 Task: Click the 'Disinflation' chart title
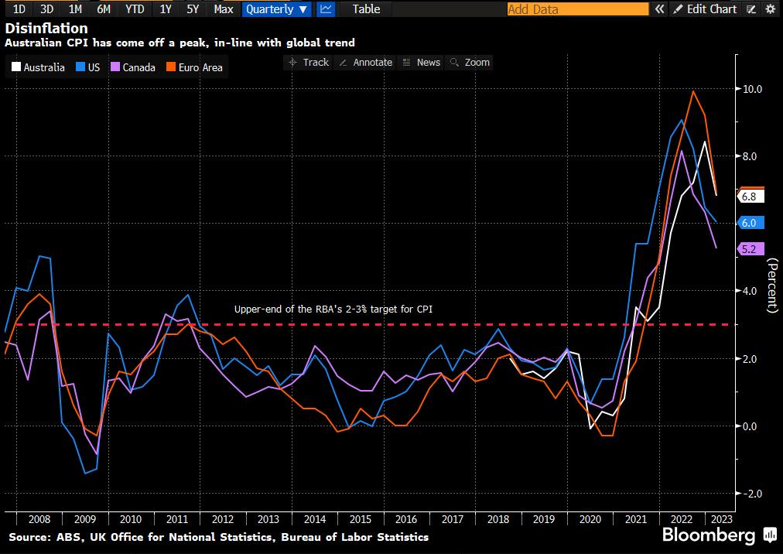tap(46, 29)
